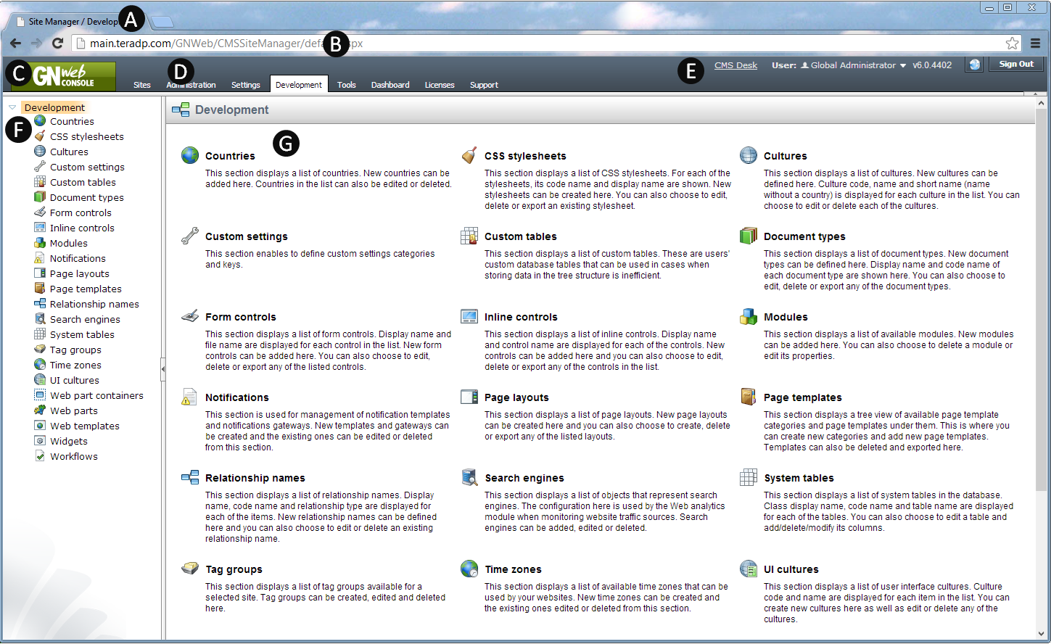Click the globe icon beside Sign Out
This screenshot has height=644, width=1051.
(x=974, y=65)
